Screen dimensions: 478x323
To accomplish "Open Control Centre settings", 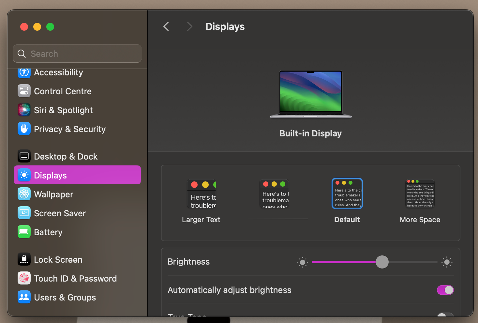I will pos(63,91).
